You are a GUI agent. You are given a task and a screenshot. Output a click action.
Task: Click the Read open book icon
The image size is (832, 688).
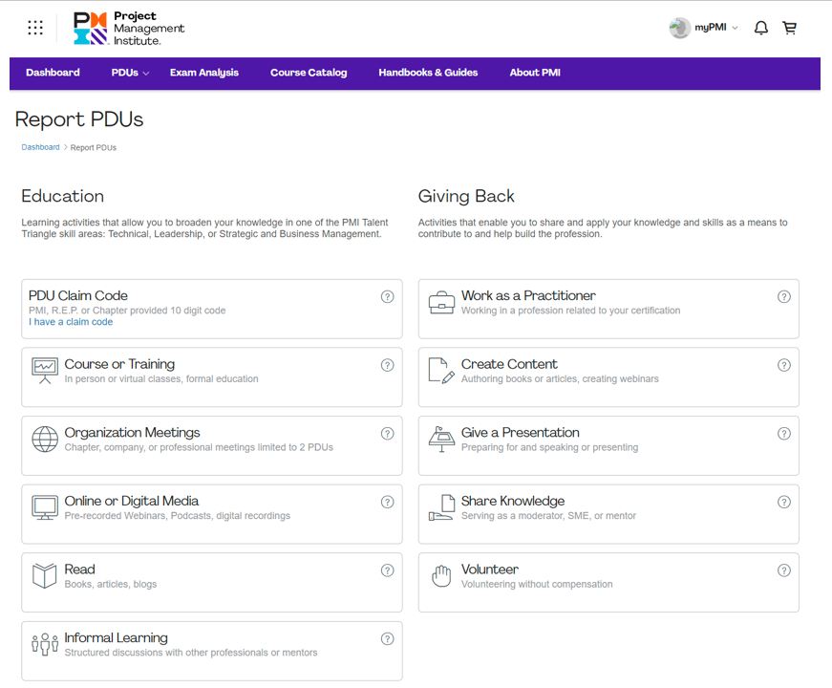(x=45, y=576)
